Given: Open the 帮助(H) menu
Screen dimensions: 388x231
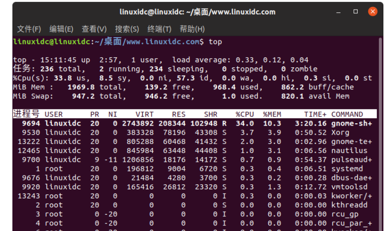Looking at the screenshot, I should (x=192, y=29).
